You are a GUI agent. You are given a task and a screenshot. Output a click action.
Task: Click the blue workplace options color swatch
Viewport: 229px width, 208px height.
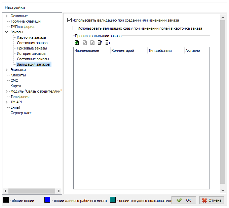(x=47, y=200)
